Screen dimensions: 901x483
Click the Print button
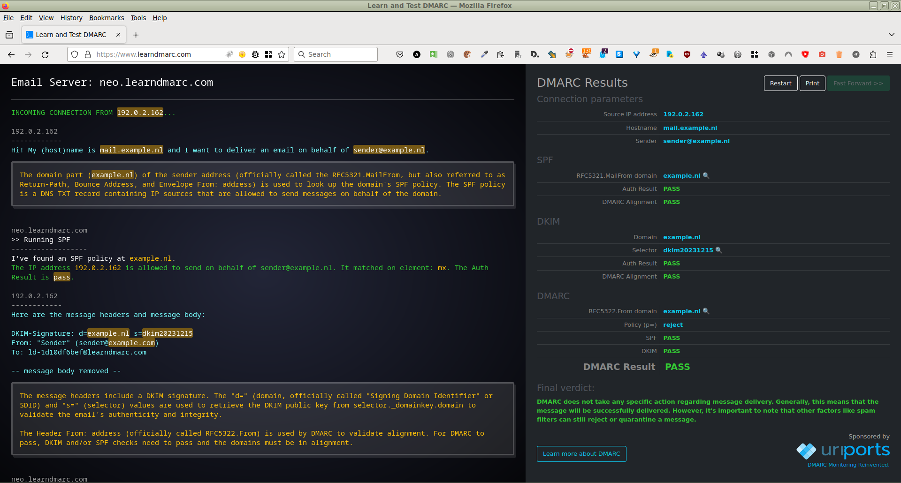click(x=812, y=83)
